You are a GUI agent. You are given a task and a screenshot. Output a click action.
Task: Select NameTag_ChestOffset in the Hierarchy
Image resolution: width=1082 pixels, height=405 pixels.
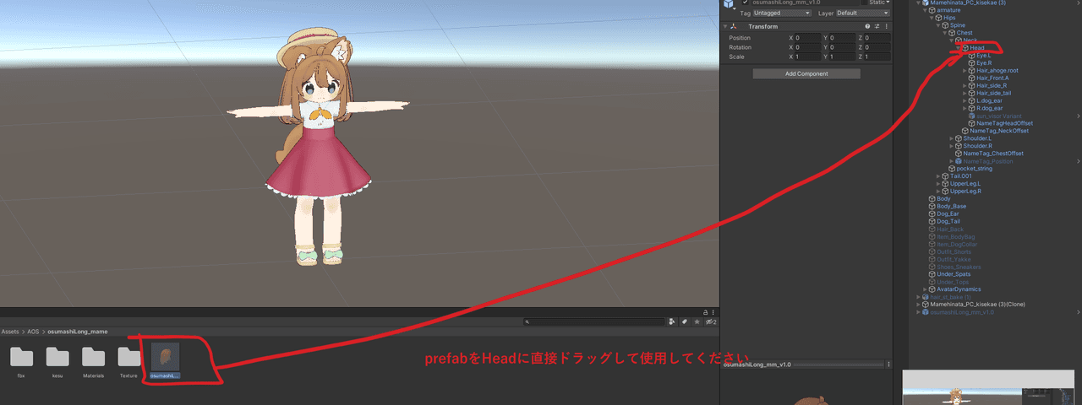[993, 154]
